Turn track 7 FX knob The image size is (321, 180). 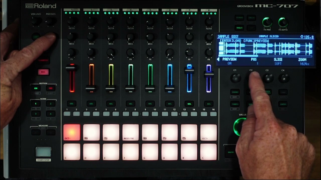[x=189, y=52]
